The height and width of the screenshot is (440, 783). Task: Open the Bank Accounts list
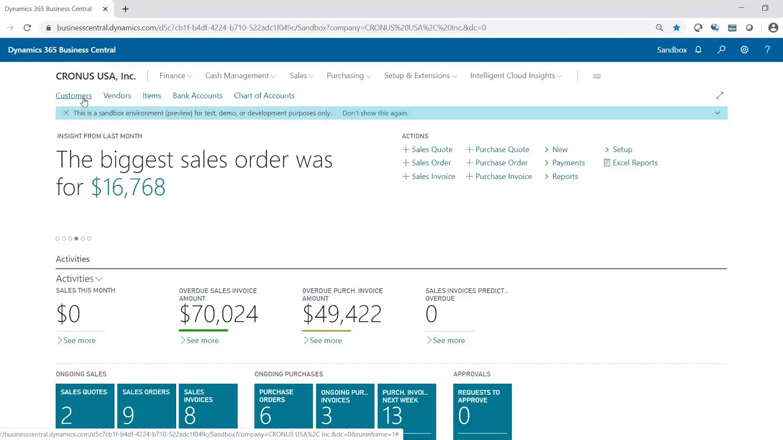tap(198, 95)
